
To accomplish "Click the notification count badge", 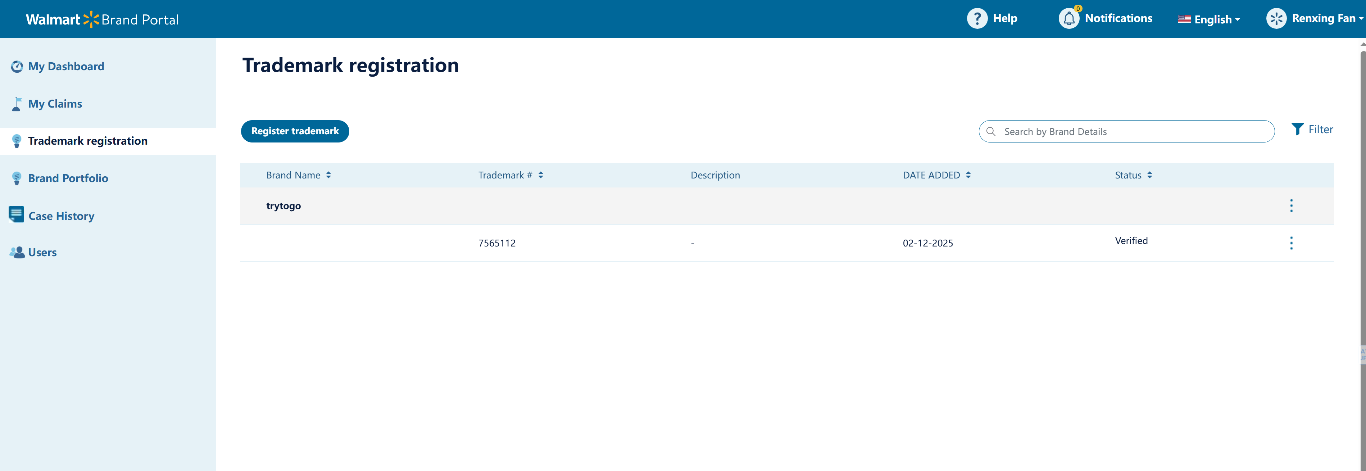I will point(1078,9).
